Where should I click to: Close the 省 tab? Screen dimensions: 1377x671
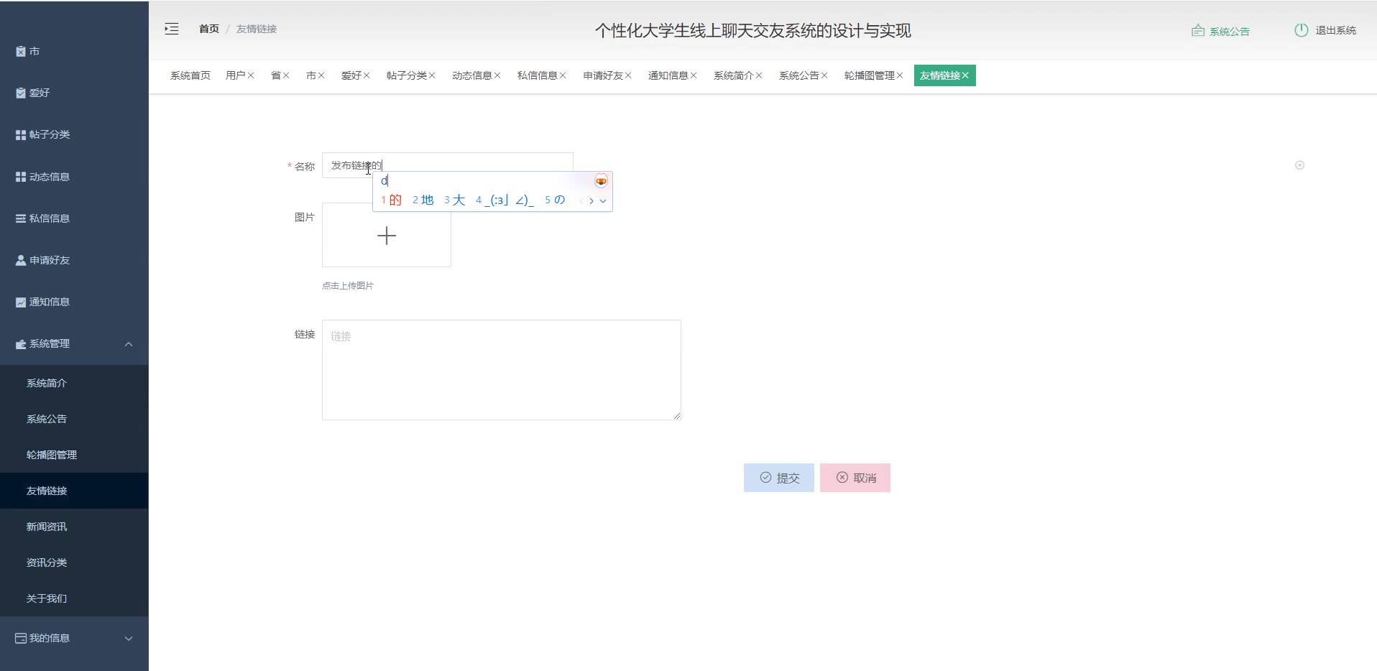tap(286, 75)
